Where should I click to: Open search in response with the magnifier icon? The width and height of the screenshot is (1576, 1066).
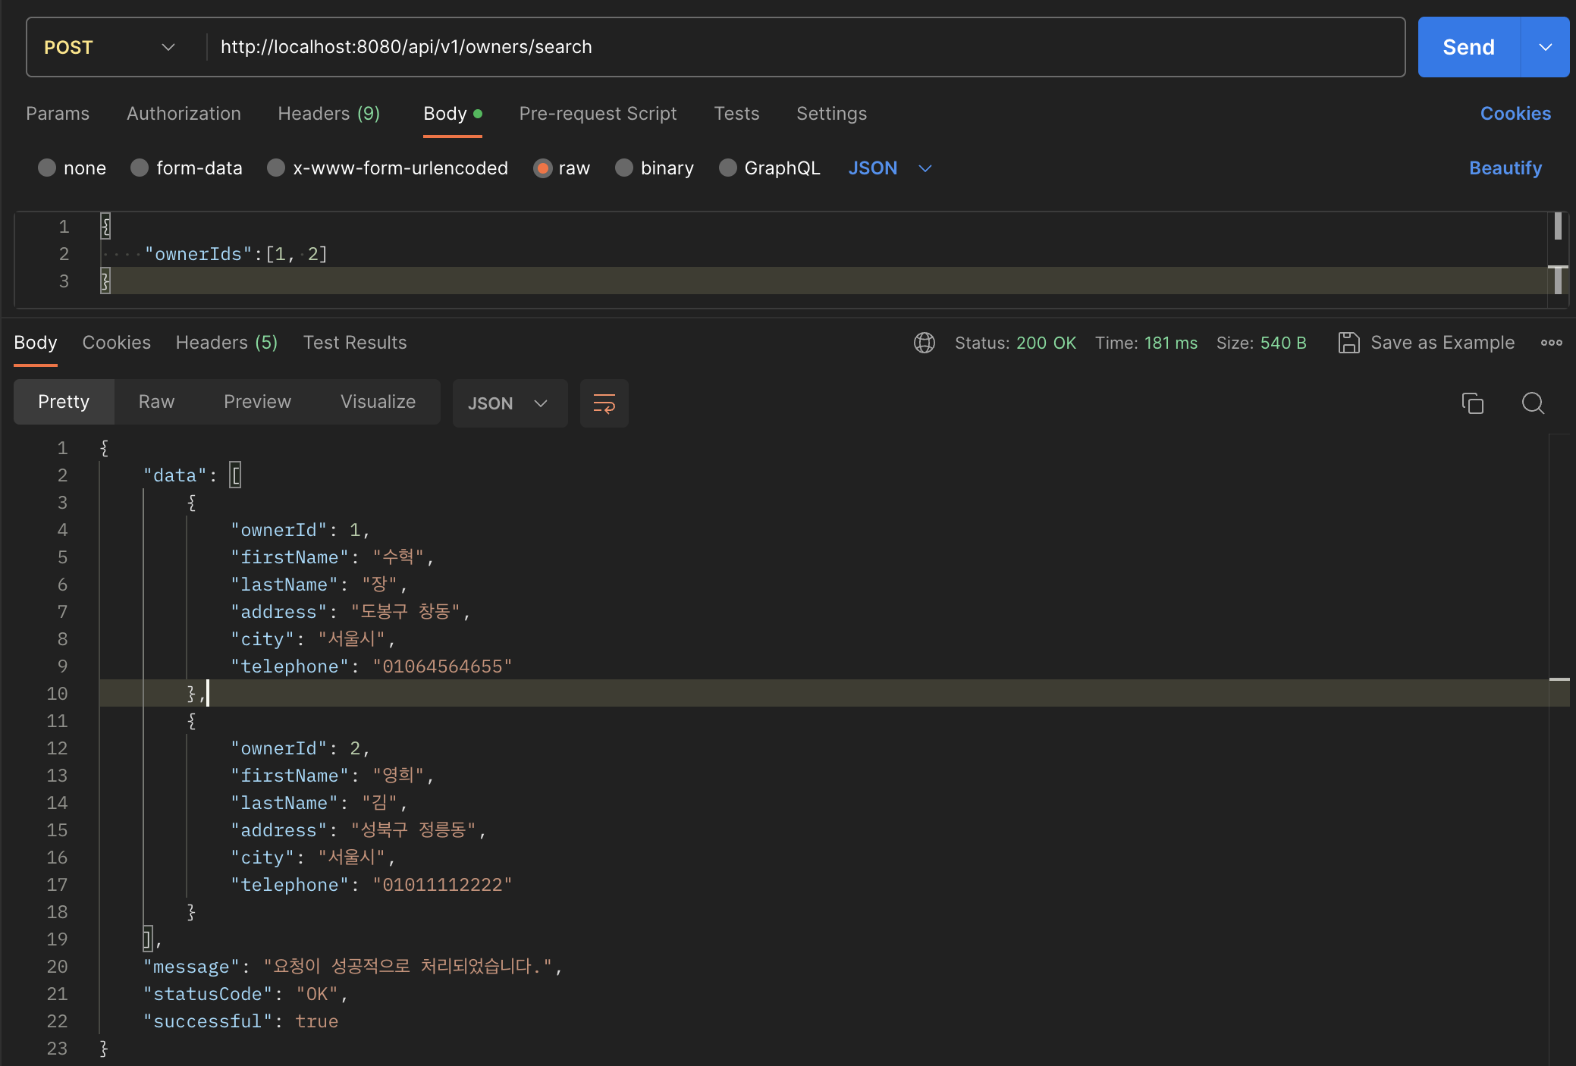(x=1533, y=403)
